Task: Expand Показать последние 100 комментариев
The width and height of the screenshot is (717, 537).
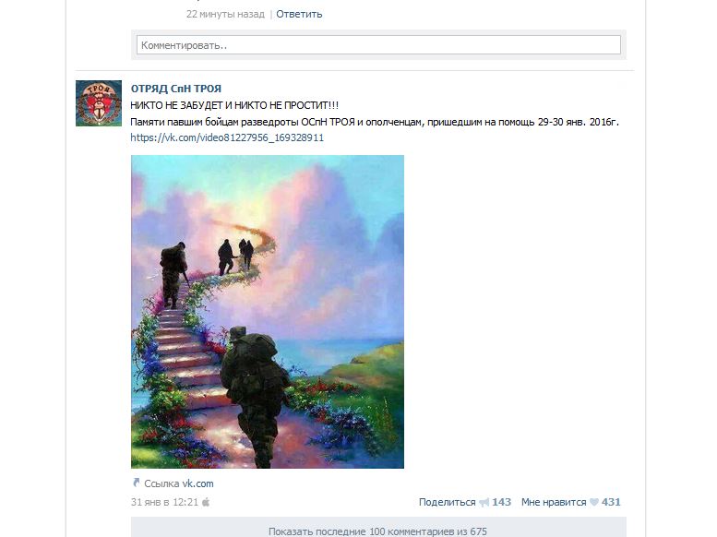Action: point(378,531)
